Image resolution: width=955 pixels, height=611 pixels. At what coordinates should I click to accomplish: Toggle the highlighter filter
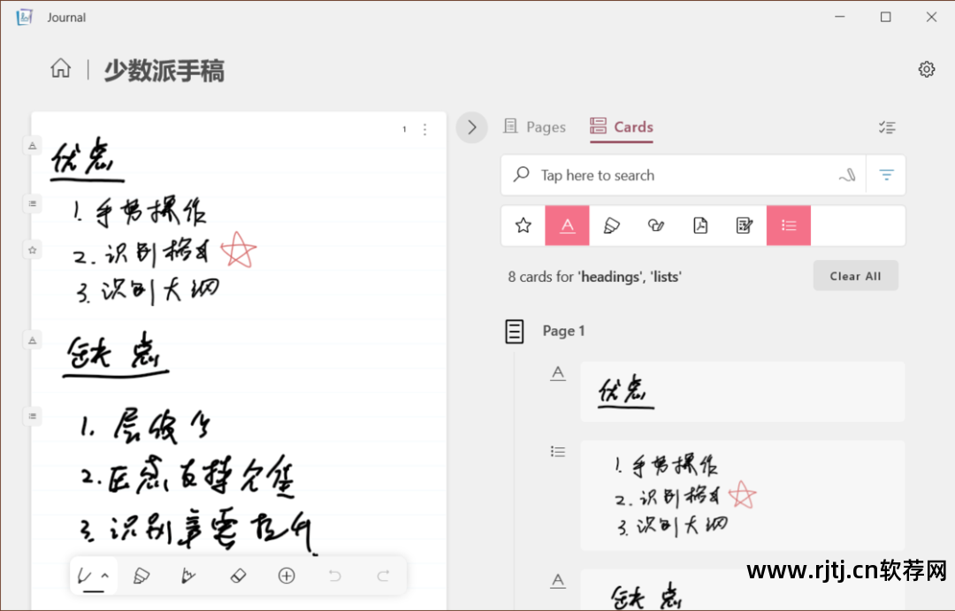pos(612,225)
